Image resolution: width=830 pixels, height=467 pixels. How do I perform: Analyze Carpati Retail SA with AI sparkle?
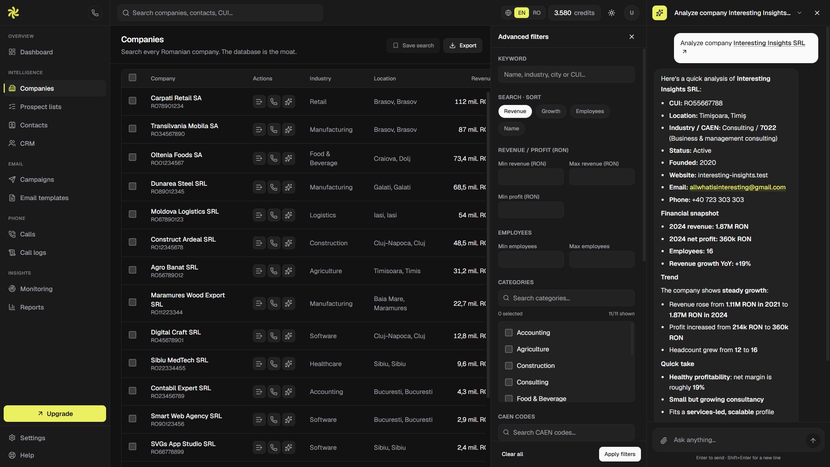[289, 102]
